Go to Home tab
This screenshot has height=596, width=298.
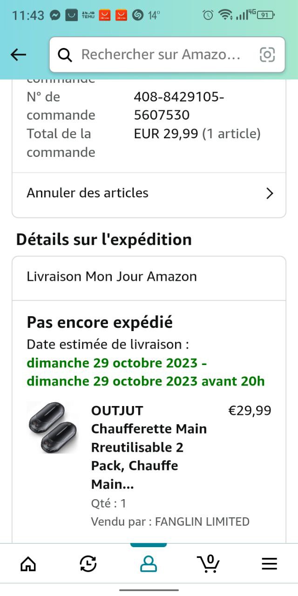click(x=28, y=564)
